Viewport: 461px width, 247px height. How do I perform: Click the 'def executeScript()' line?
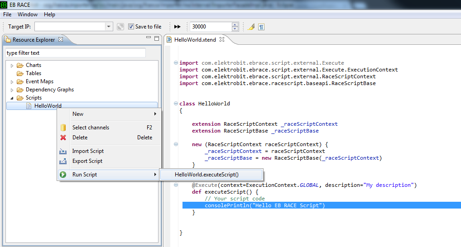[x=225, y=192]
